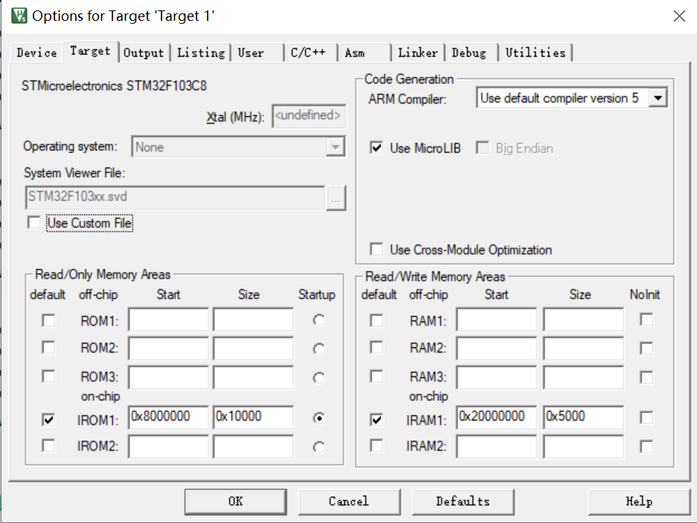
Task: Uncheck the IROM1 default checkbox
Action: click(x=48, y=420)
